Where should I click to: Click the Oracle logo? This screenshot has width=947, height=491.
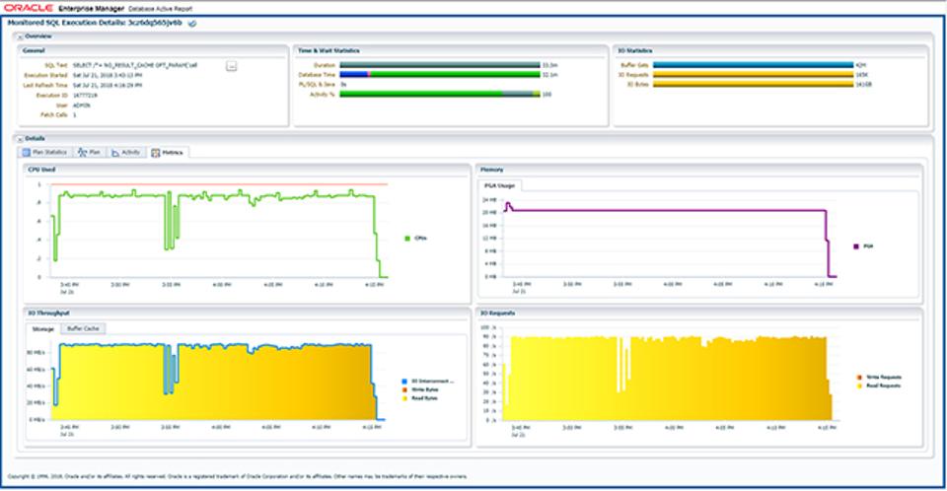click(x=29, y=9)
